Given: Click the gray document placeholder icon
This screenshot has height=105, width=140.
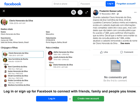Looking at the screenshot, I should click(116, 66).
